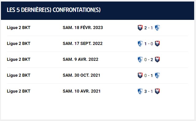Click Grenoble crest in 30 Oct. 2021 row

157,75
